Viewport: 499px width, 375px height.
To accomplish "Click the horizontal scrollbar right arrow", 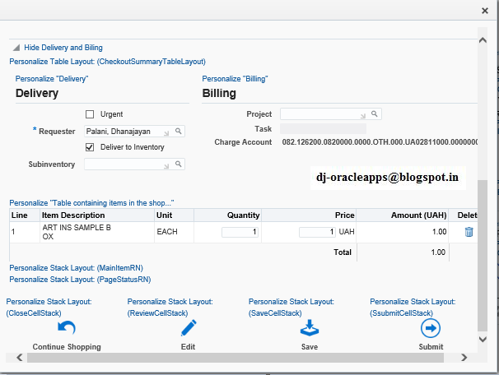I will [x=464, y=358].
